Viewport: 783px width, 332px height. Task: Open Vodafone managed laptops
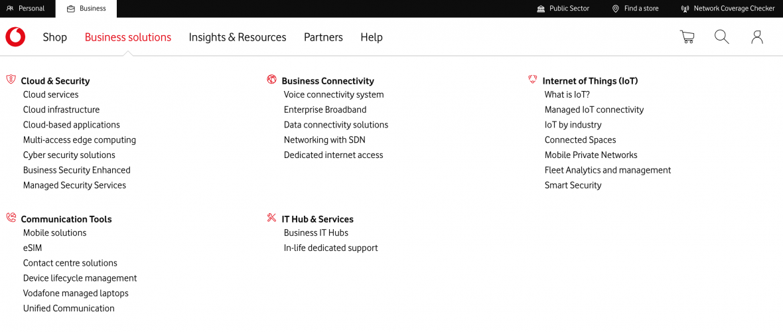[76, 293]
